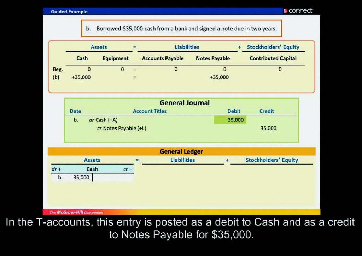Click Assets heading in General Ledger

point(92,160)
